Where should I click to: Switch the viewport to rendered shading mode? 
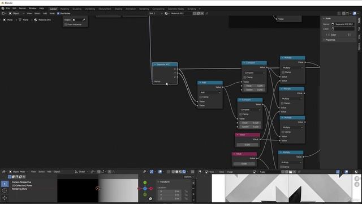pyautogui.click(x=184, y=172)
